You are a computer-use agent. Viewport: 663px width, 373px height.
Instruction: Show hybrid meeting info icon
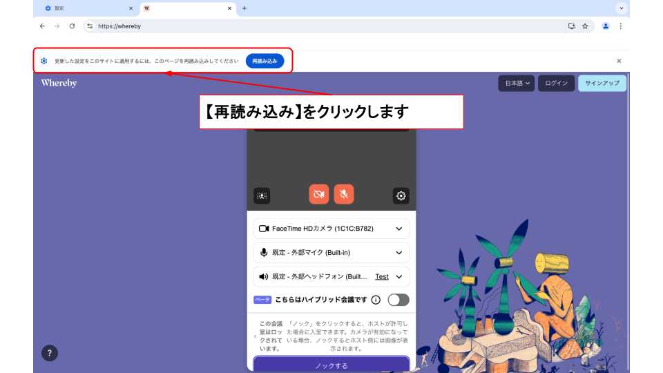376,300
